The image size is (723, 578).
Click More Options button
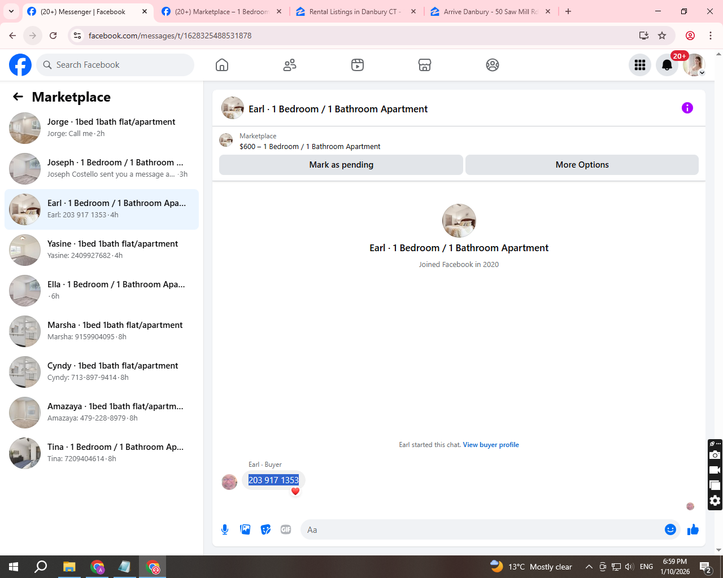pos(582,165)
